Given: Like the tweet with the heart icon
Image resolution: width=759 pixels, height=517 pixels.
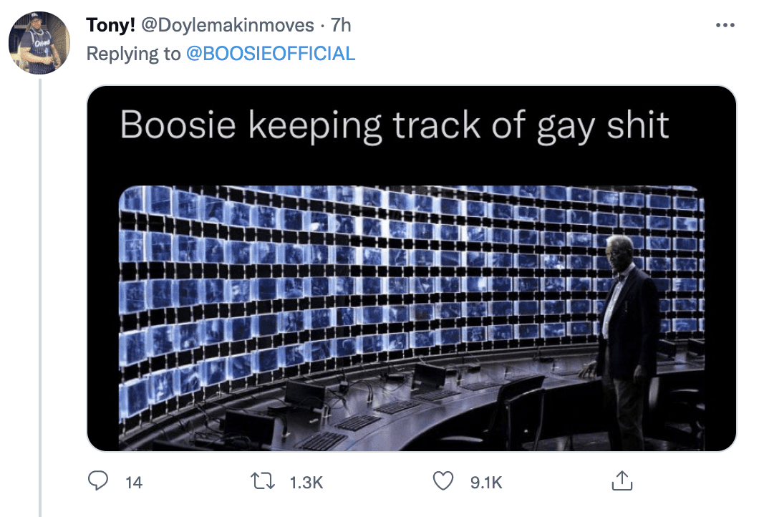Looking at the screenshot, I should tap(443, 481).
